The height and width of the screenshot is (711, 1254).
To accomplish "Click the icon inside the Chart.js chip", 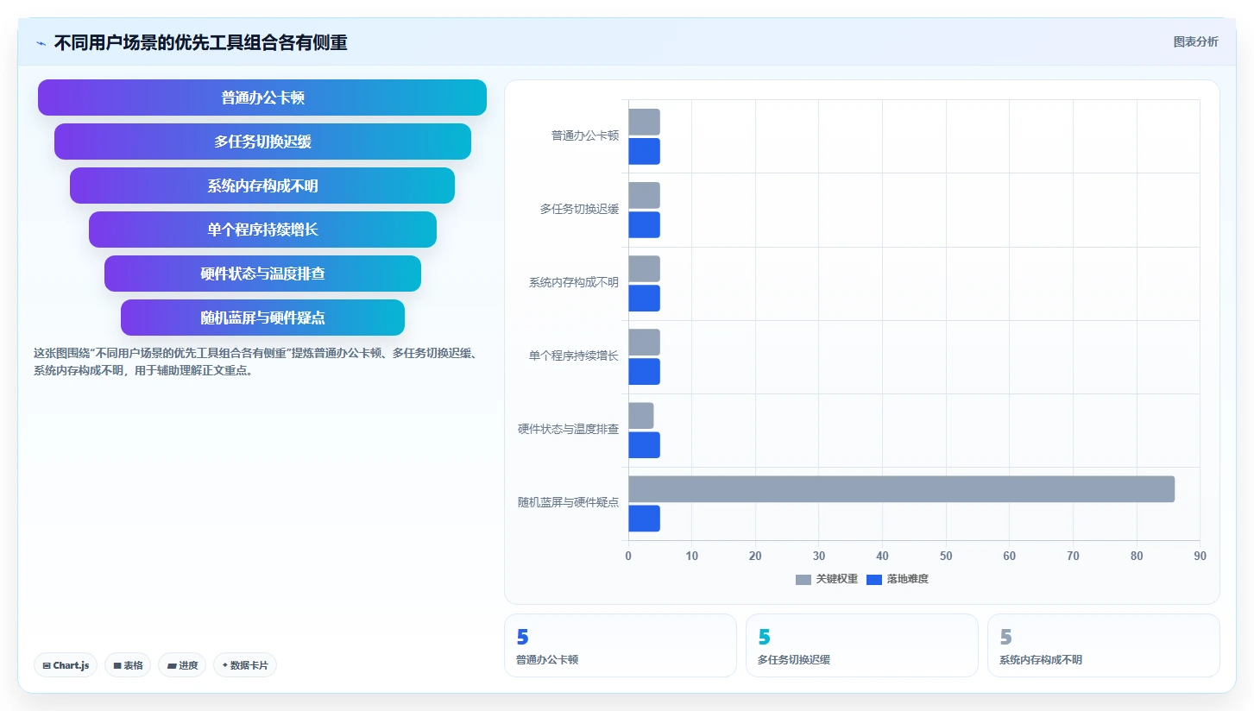I will pos(47,665).
